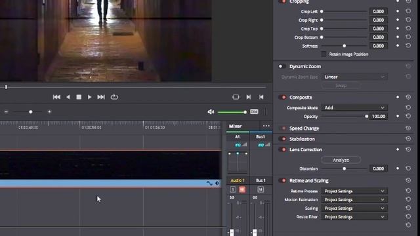Add keyframe for Crop Right
Screen dimensions: 420x236
pyautogui.click(x=398, y=20)
